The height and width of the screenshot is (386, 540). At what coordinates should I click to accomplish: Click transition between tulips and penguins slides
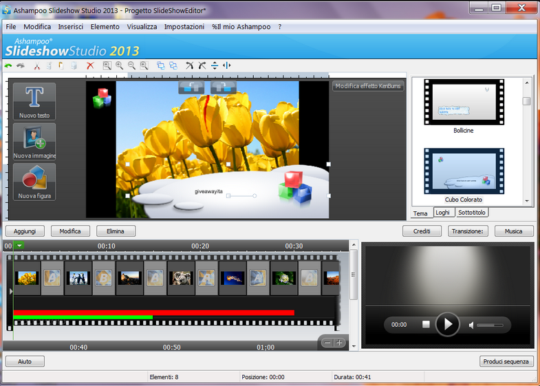(x=52, y=278)
